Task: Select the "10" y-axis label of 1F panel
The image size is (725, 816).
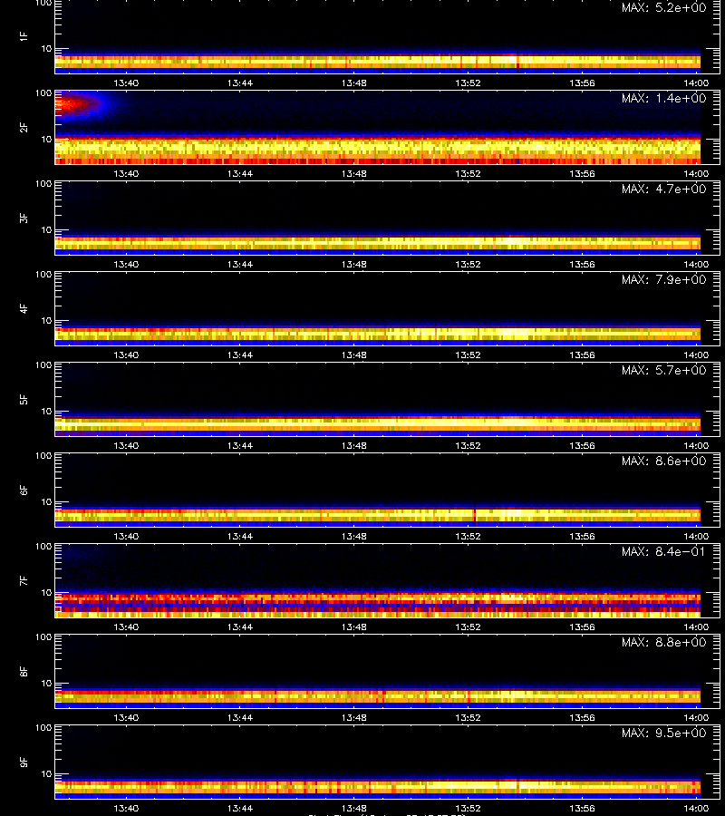Action: point(46,49)
